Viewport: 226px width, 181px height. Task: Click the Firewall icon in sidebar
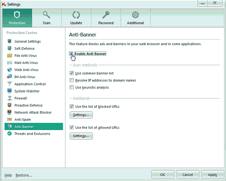(10, 98)
